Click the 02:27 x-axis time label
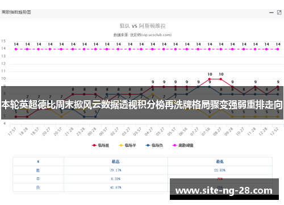 click(115, 131)
